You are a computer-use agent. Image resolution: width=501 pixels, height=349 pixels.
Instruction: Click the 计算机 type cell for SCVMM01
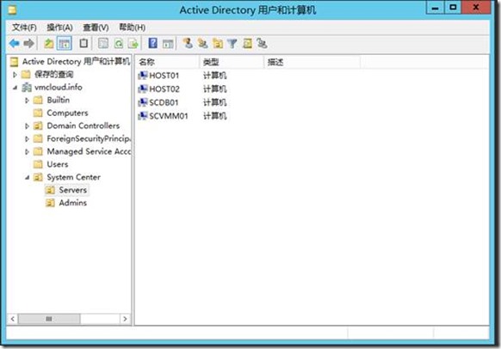click(214, 116)
